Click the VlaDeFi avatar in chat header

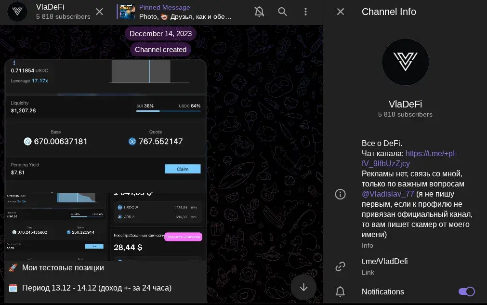(17, 12)
